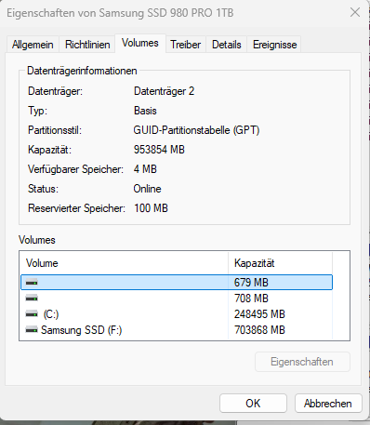Confirm with the OK button
The image size is (370, 425).
click(253, 404)
